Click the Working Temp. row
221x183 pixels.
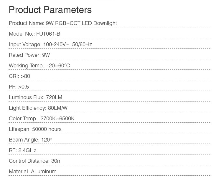pyautogui.click(x=39, y=66)
